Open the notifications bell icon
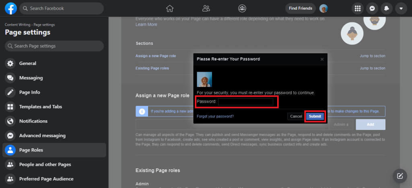Image resolution: width=412 pixels, height=188 pixels. click(x=387, y=8)
